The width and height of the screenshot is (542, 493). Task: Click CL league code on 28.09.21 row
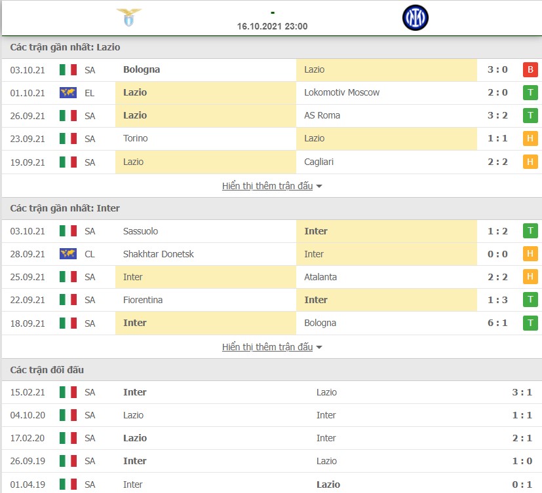coord(90,254)
